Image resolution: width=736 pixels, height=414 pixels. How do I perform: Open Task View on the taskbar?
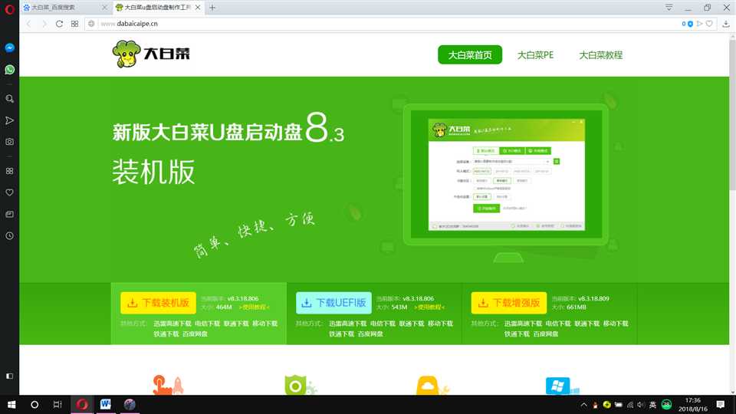tap(58, 405)
